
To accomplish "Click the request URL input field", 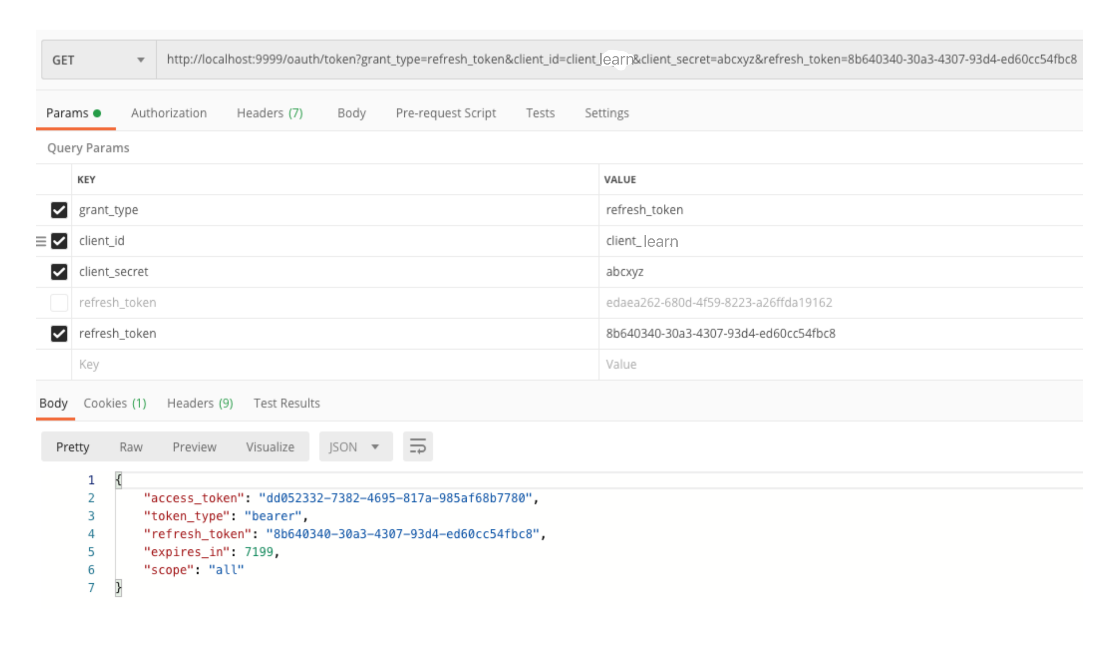I will (619, 60).
